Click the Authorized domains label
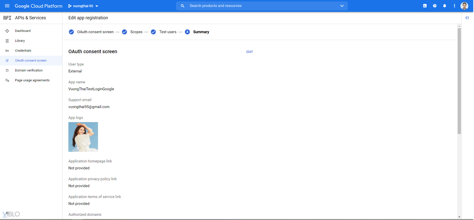Screen dimensions: 474x220 click(x=85, y=215)
